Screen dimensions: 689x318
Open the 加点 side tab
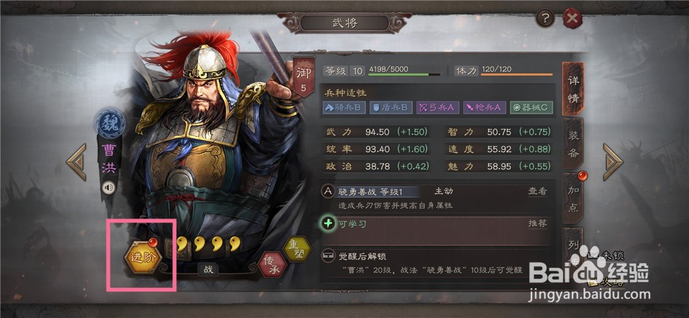pyautogui.click(x=573, y=199)
